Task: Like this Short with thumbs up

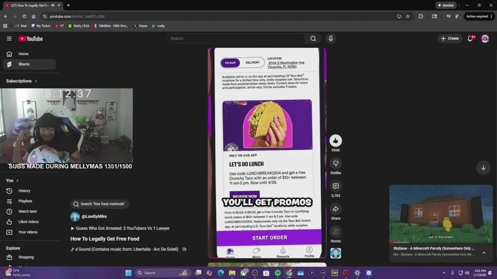Action: tap(336, 141)
